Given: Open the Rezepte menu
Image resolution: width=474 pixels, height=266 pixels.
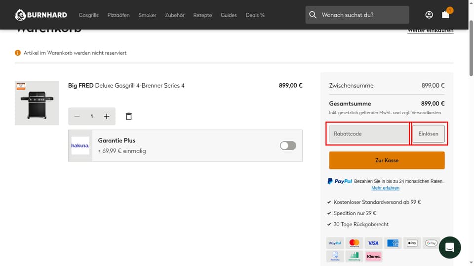Looking at the screenshot, I should (202, 15).
